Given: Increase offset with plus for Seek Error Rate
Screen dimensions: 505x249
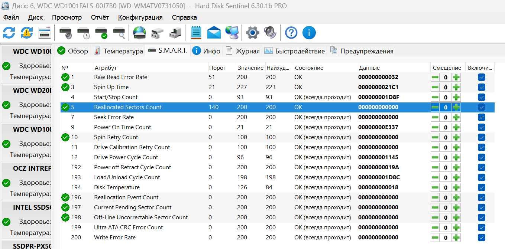Looking at the screenshot, I should pyautogui.click(x=456, y=117).
